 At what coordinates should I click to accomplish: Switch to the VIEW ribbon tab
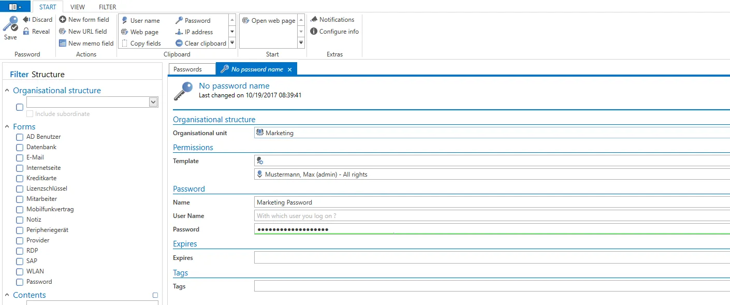click(x=78, y=7)
